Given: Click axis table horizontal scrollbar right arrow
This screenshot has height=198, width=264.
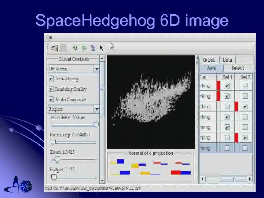Looking at the screenshot, I should pos(250,179).
